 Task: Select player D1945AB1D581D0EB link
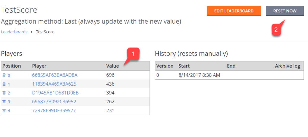click(x=55, y=93)
